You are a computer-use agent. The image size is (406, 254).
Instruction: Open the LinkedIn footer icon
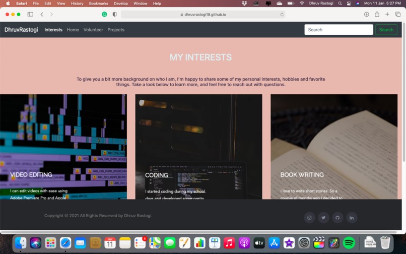click(x=352, y=218)
